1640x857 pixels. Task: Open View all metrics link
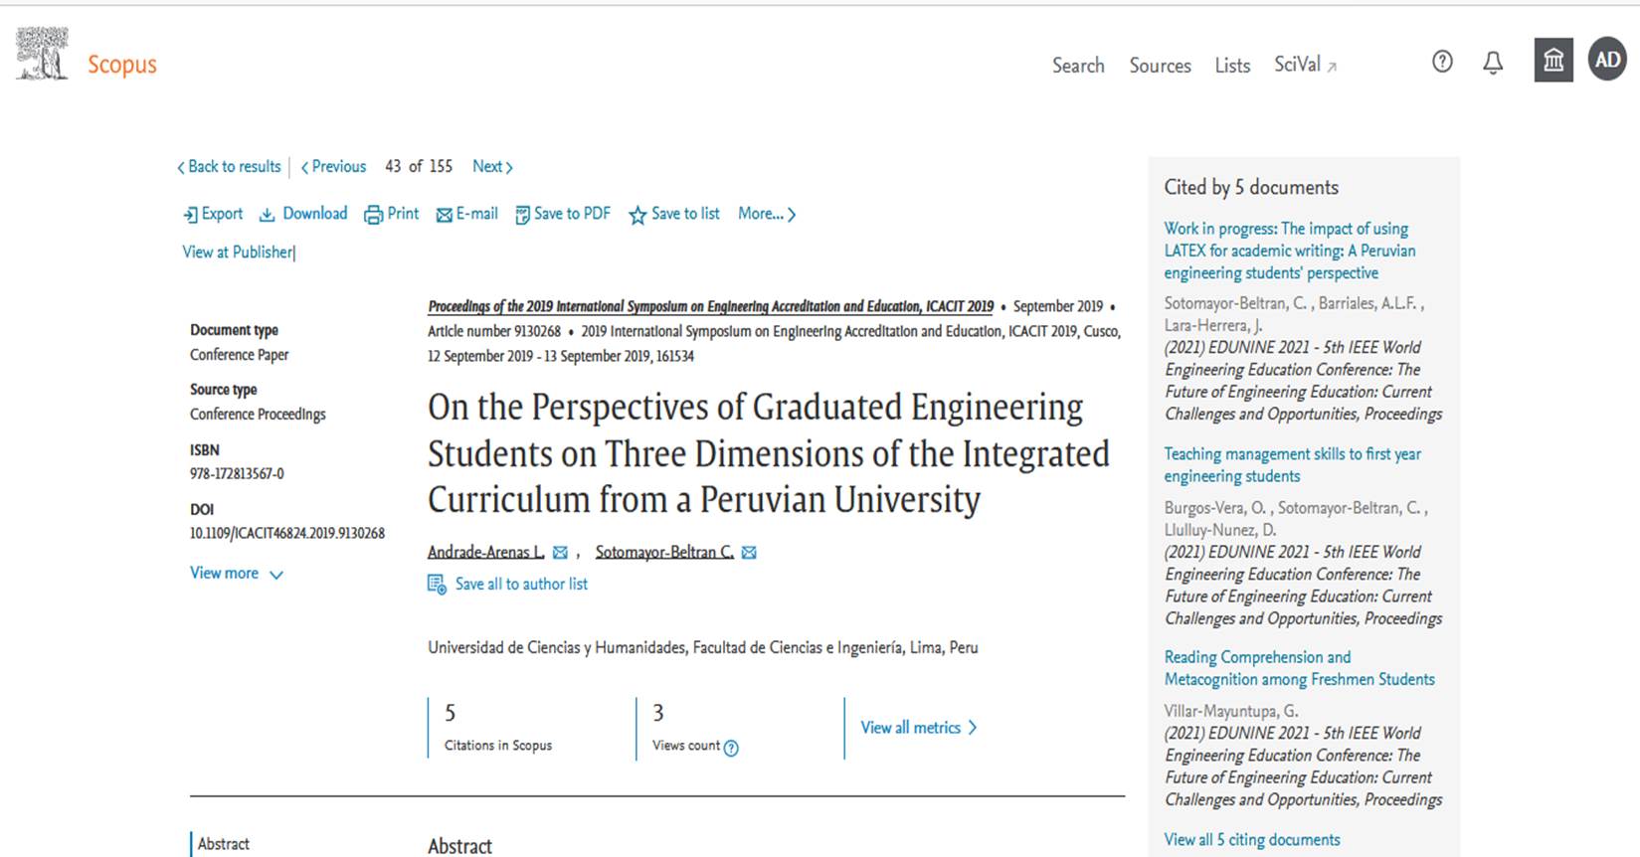pyautogui.click(x=910, y=728)
